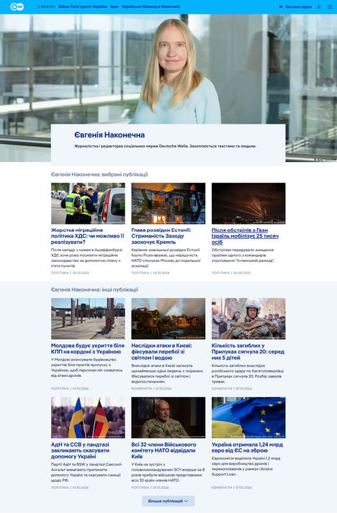This screenshot has width=337, height=513.
Task: Open article 'Після обстрілів з Гази'
Action: pos(245,236)
